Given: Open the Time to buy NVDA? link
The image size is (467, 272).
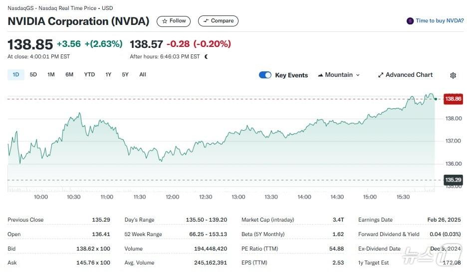Looking at the screenshot, I should pyautogui.click(x=439, y=21).
